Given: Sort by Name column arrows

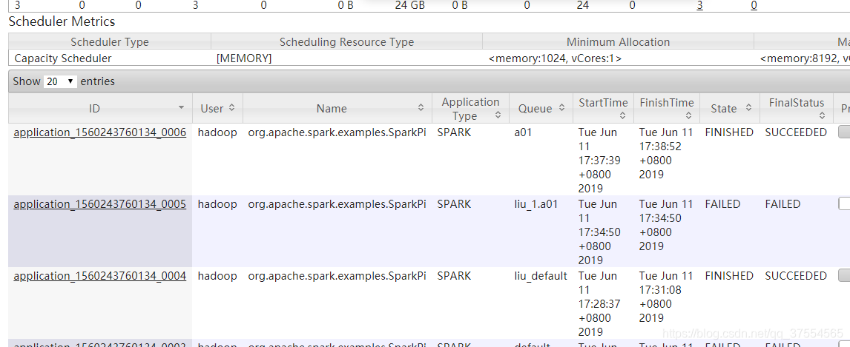Looking at the screenshot, I should coord(421,108).
